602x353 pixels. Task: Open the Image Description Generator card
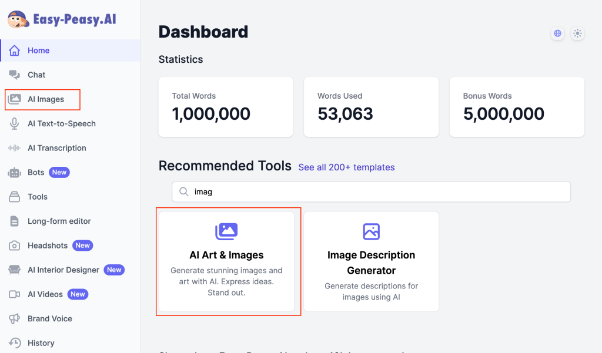point(371,261)
